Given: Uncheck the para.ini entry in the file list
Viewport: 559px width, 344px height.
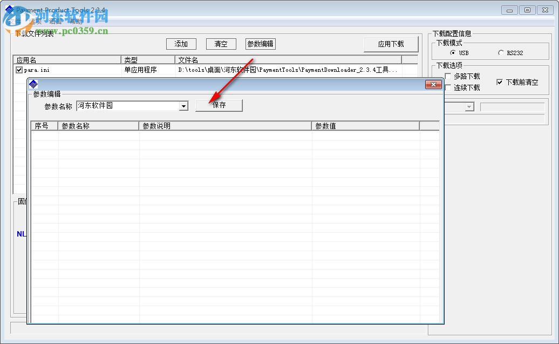Looking at the screenshot, I should pos(19,70).
